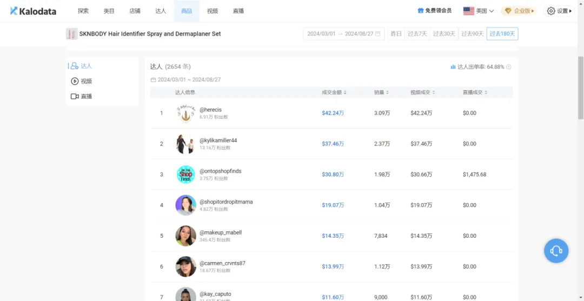Open the 达人 top navigation item

point(161,11)
